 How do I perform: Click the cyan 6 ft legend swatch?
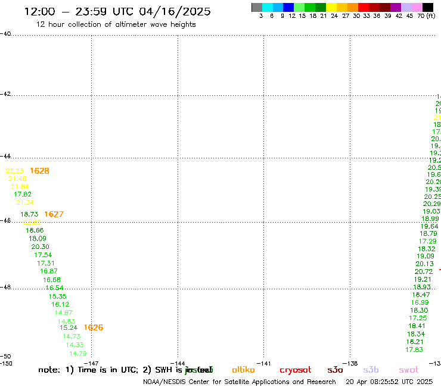coord(268,7)
